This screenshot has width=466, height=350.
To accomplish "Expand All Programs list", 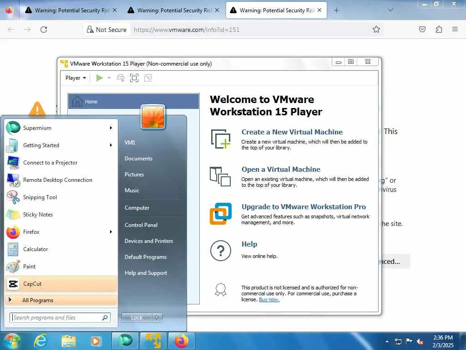I will point(61,300).
